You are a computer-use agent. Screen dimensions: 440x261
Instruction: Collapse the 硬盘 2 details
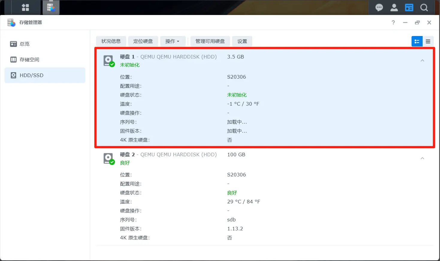(x=422, y=158)
